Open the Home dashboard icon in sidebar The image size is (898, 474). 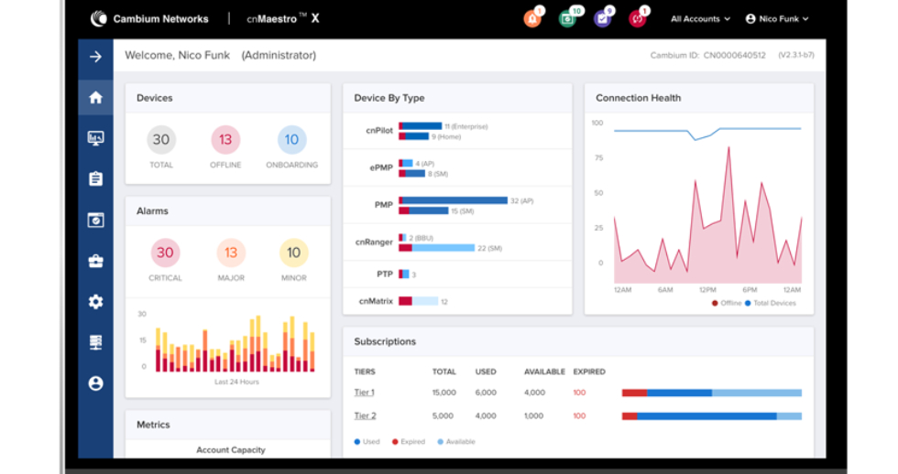(x=95, y=98)
